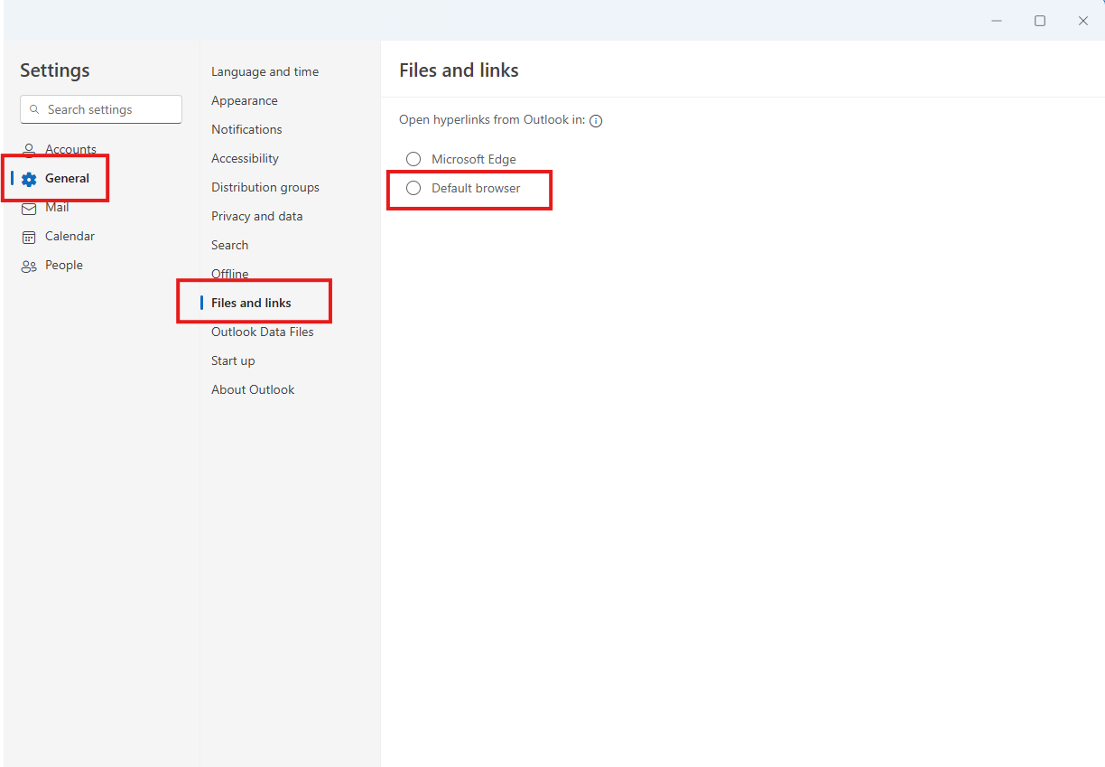The image size is (1105, 767).
Task: Click the General gear icon
Action: pyautogui.click(x=29, y=179)
